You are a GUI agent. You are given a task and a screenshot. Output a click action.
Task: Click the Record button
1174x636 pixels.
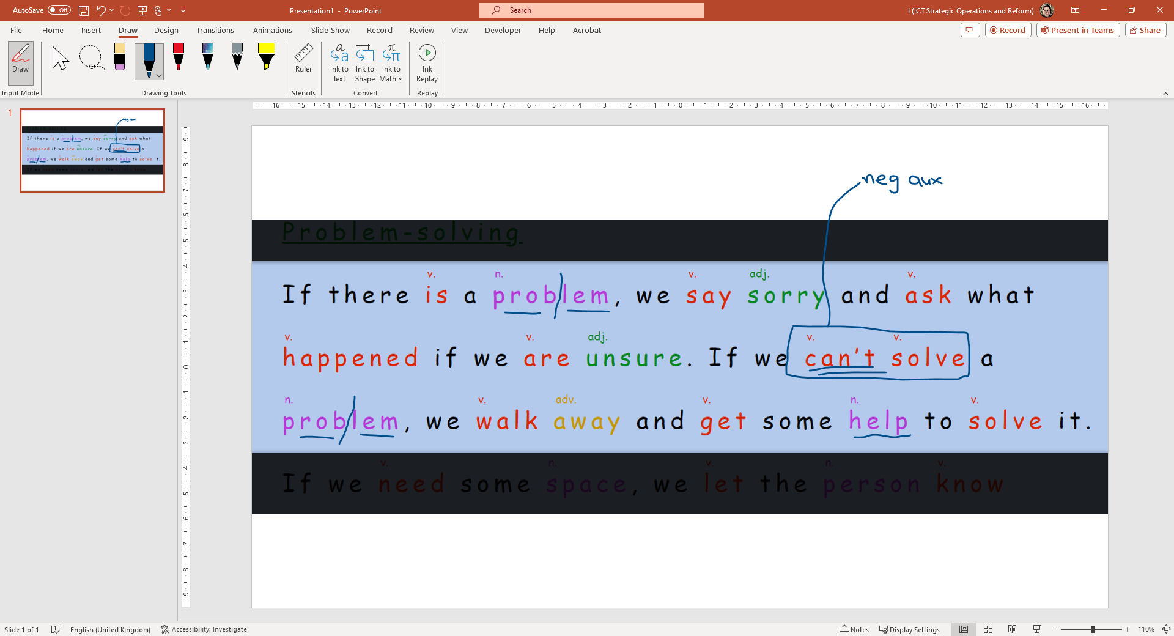coord(1008,30)
